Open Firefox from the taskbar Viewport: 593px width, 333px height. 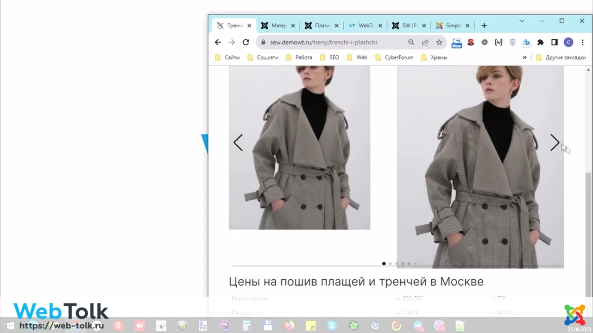[x=289, y=326]
